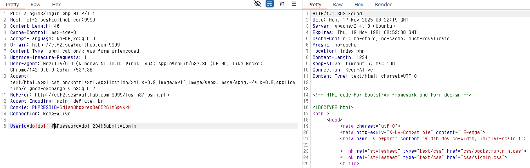Toggle the hide-content eye icon in request
The width and height of the screenshot is (530, 168).
[257, 4]
